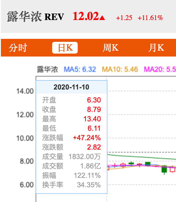Image resolution: width=176 pixels, height=202 pixels.
Task: Click the current price 12.02
Action: tap(86, 16)
